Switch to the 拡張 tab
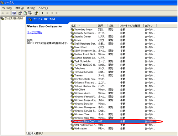 pyautogui.click(x=31, y=134)
